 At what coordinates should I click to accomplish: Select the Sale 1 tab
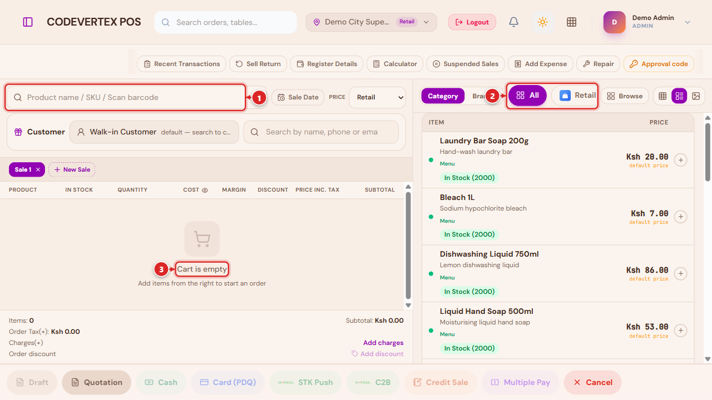click(x=23, y=169)
